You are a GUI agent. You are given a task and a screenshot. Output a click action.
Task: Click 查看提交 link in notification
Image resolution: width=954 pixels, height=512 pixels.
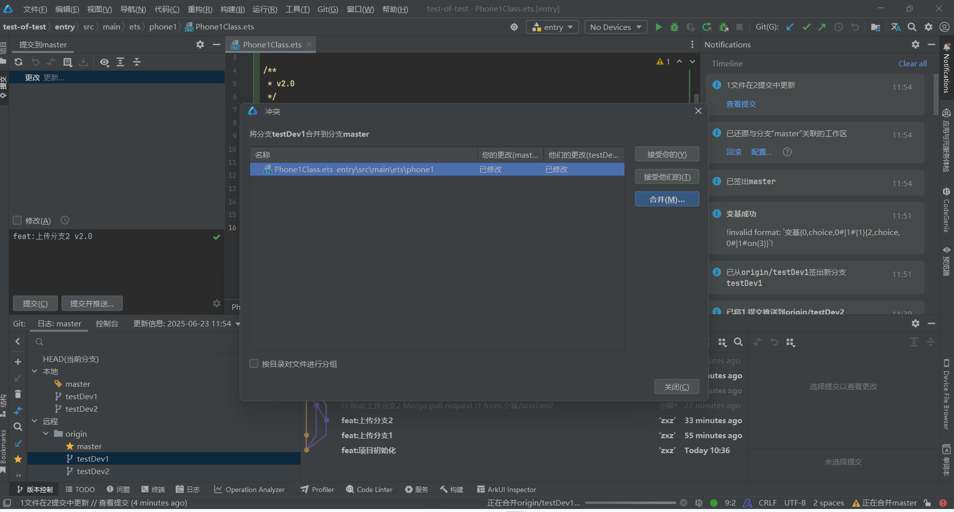[741, 104]
